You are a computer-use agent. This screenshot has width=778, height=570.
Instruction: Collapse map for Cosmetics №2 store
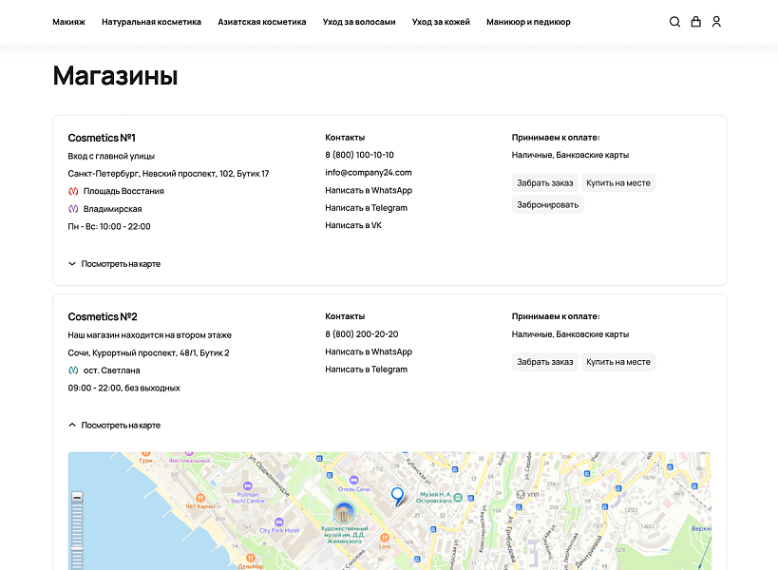(114, 426)
